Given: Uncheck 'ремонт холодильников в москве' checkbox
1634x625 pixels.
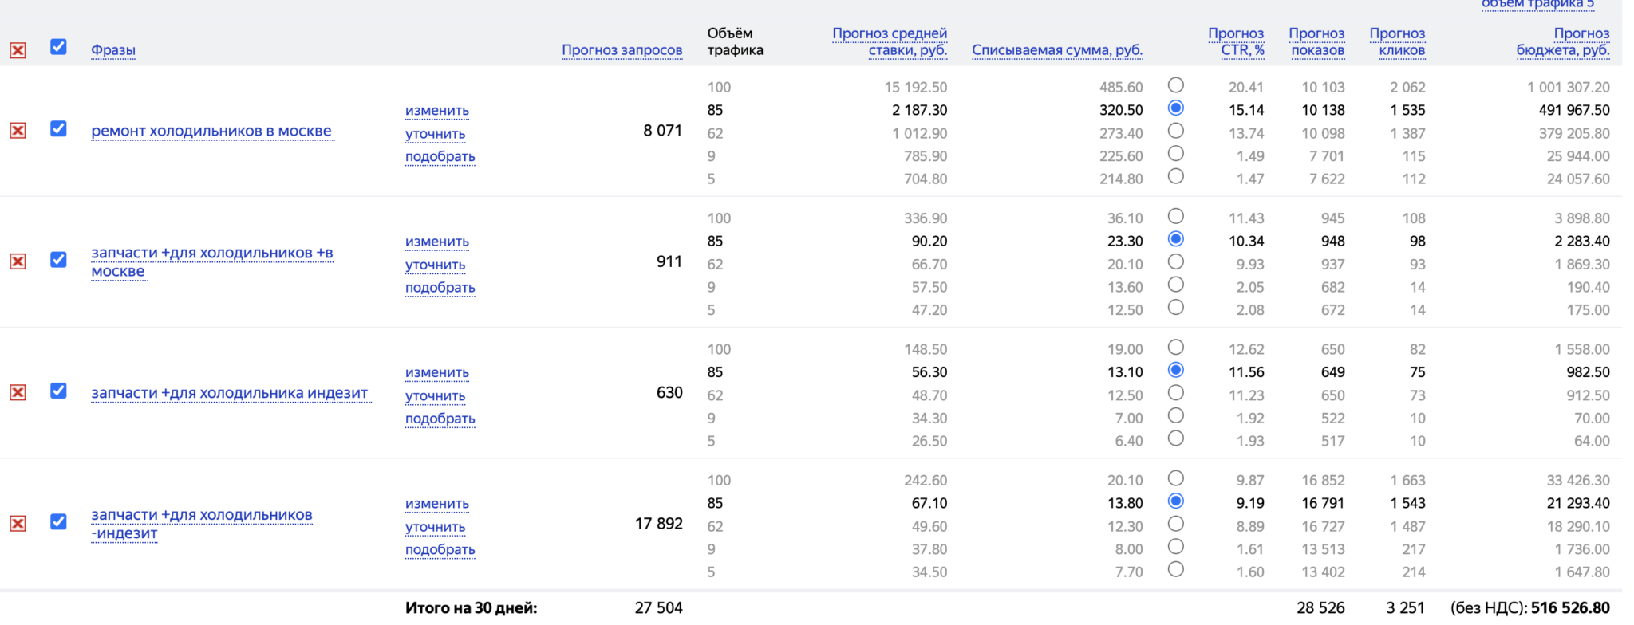Looking at the screenshot, I should 58,129.
